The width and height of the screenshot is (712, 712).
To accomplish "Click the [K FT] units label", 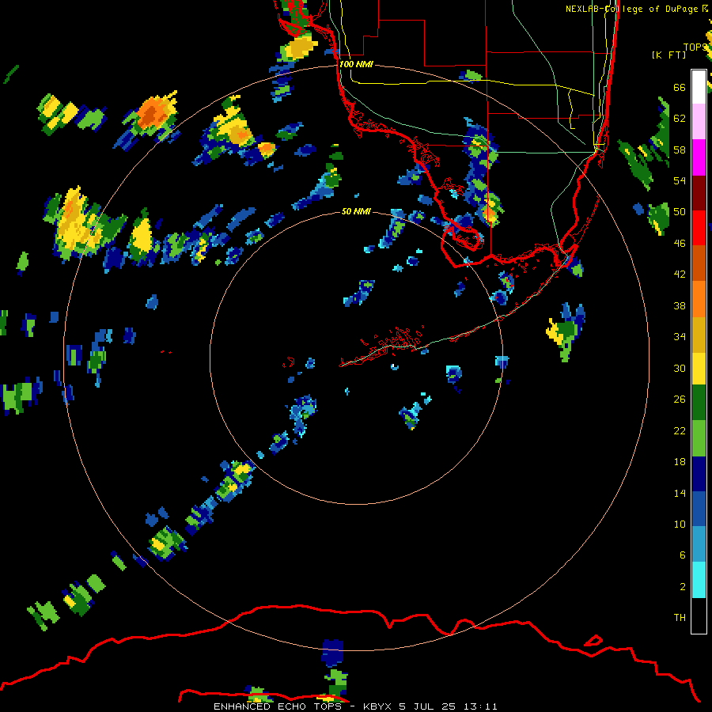I will (x=668, y=55).
